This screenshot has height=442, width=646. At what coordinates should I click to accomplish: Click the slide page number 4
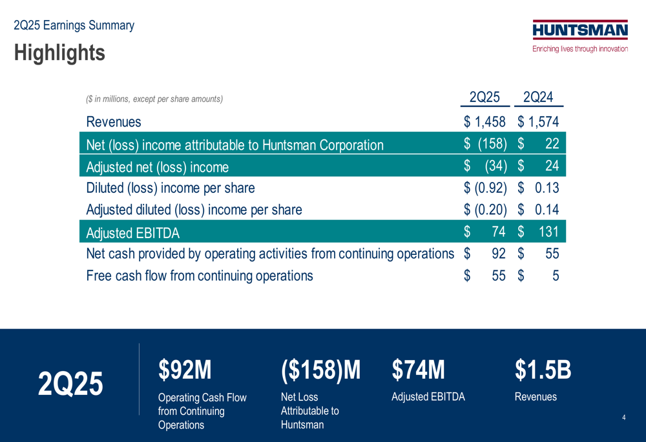[x=624, y=417]
